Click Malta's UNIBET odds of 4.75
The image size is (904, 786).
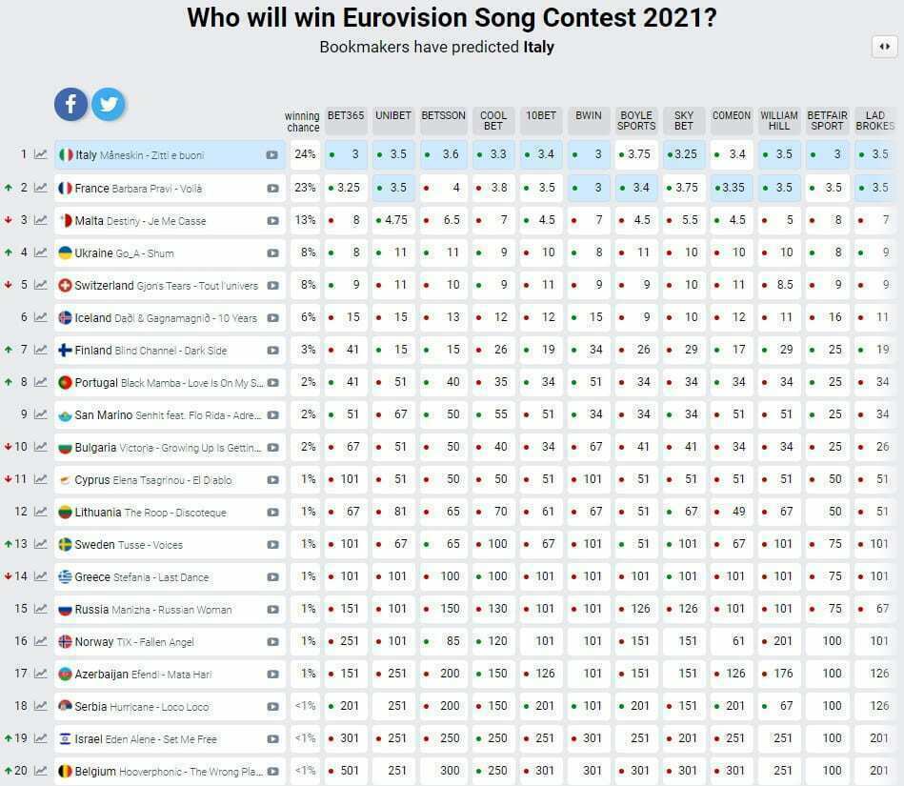pos(393,220)
